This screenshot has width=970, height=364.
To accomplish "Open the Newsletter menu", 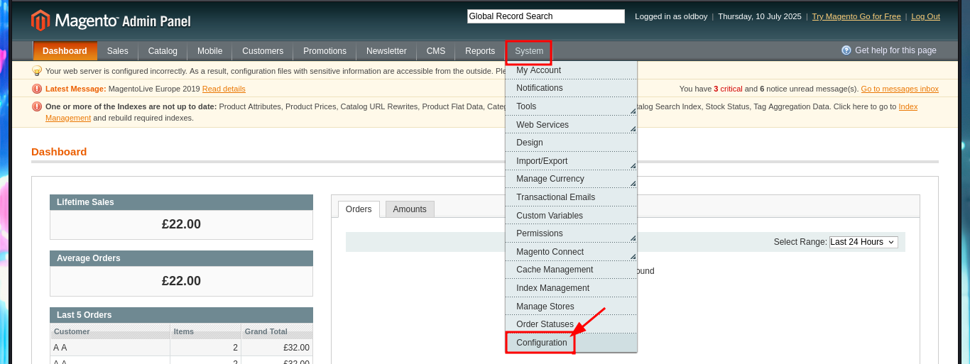I will pos(386,51).
